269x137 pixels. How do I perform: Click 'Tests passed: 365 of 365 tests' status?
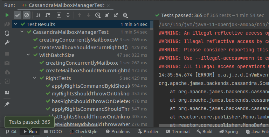209,15
